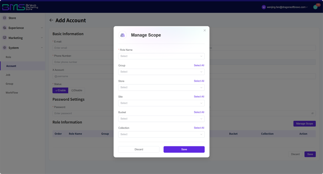
Task: Set status to Disable
Action: point(77,90)
